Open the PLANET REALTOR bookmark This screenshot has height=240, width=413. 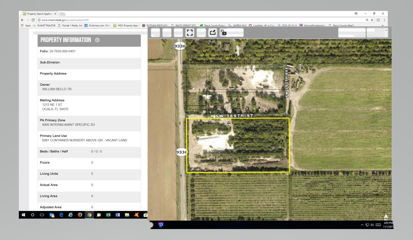pyautogui.click(x=44, y=26)
